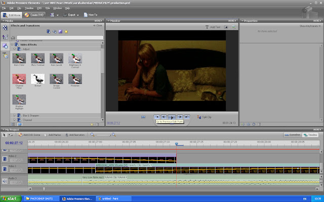
Task: Select the Time Stretch tool
Action: click(x=11, y=135)
